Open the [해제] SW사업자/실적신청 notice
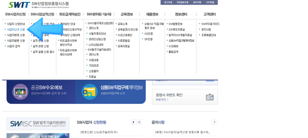The width and height of the screenshot is (308, 138). 182,132
